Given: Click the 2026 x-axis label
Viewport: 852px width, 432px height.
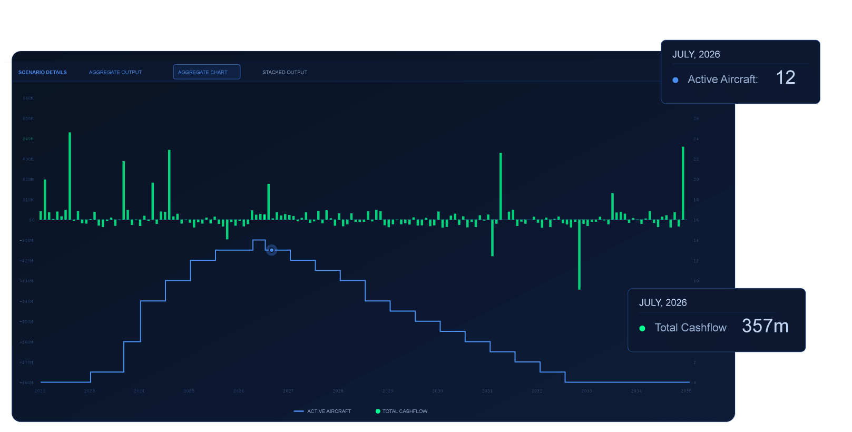Looking at the screenshot, I should coord(239,391).
